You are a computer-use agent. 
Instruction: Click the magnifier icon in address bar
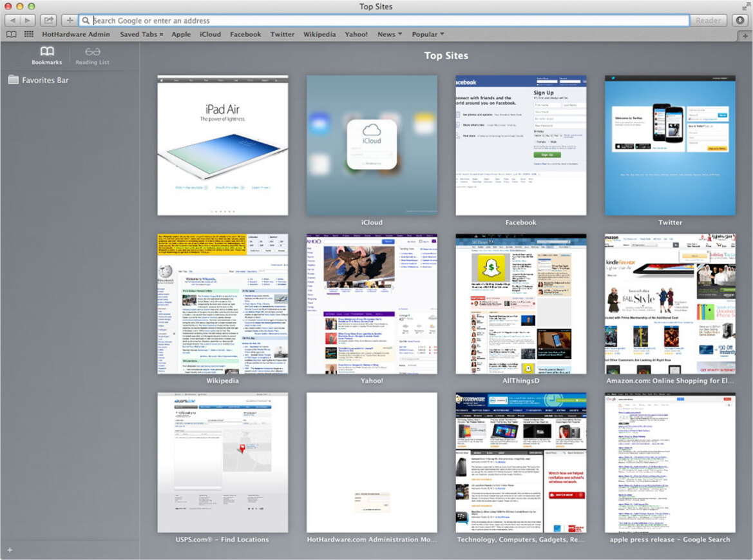[x=86, y=21]
